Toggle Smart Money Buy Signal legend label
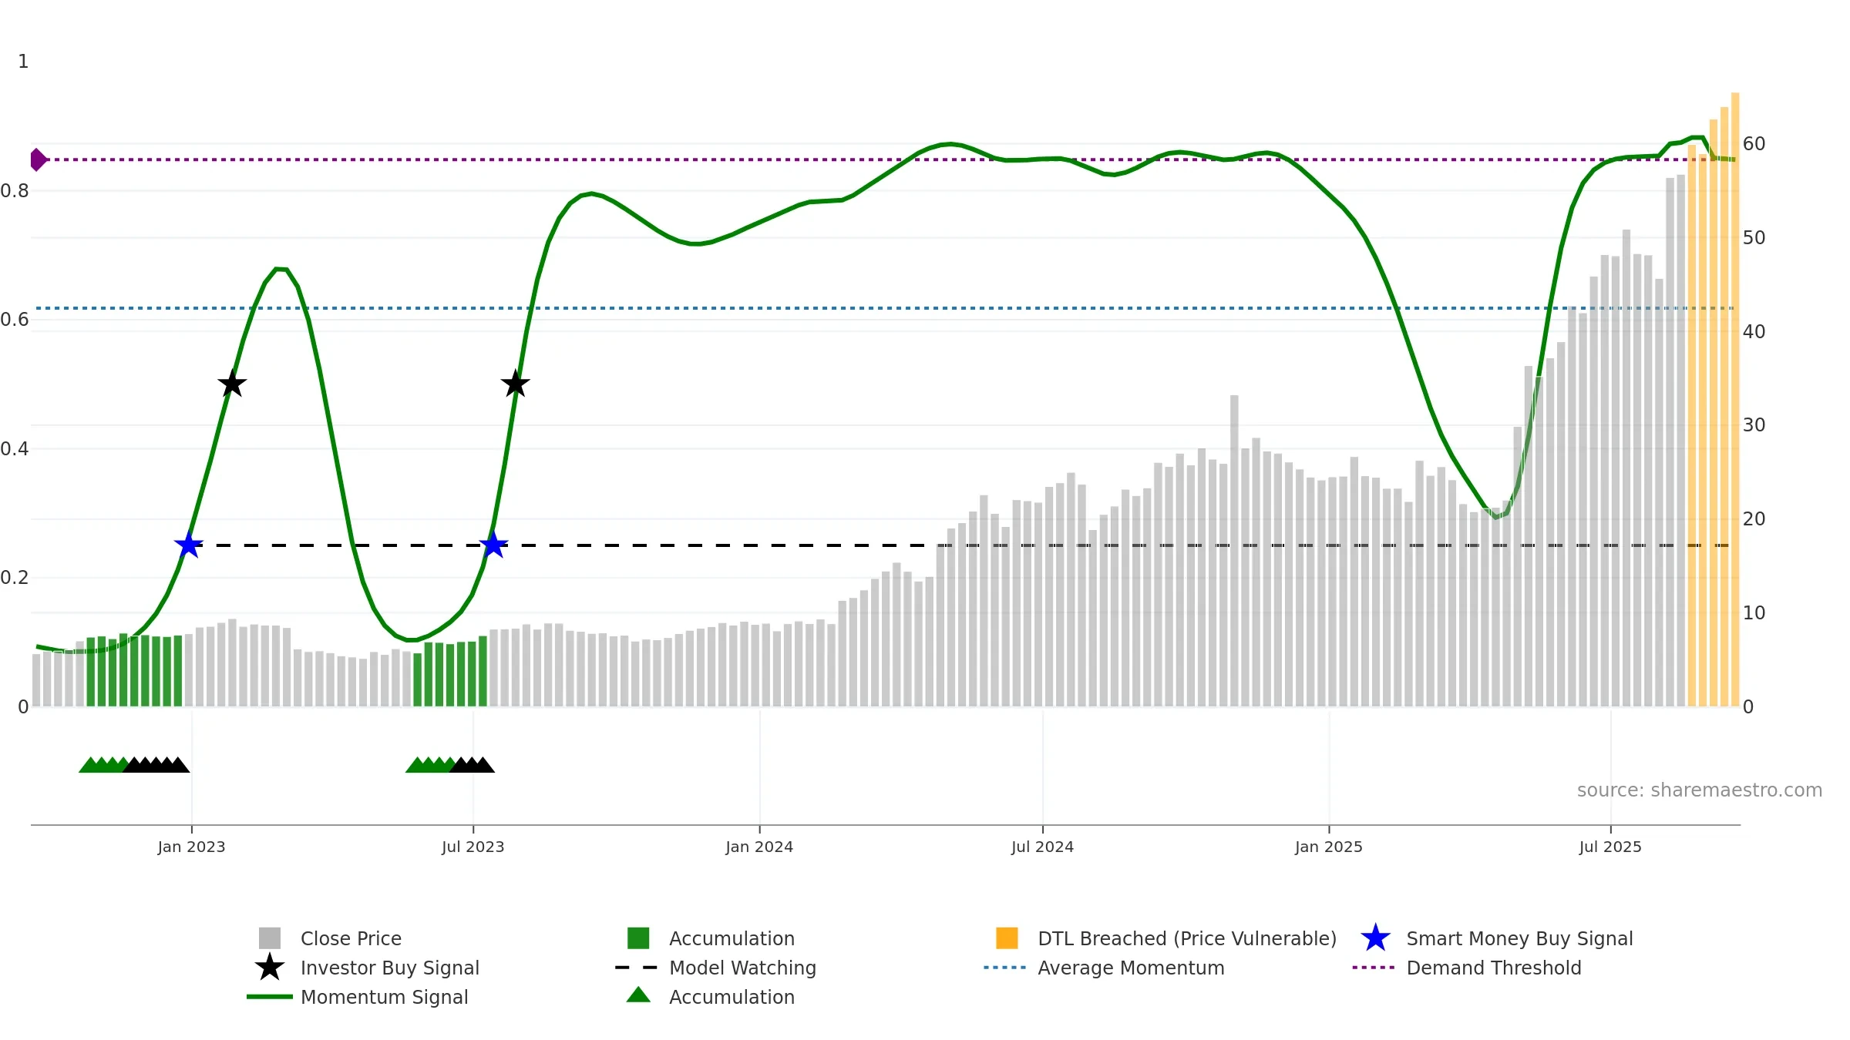Screen dimensions: 1850x1040 tap(1519, 938)
